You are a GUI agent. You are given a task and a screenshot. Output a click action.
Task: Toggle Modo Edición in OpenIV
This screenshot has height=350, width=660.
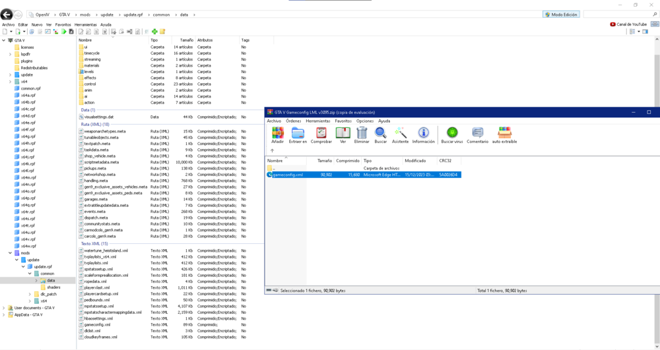click(562, 15)
